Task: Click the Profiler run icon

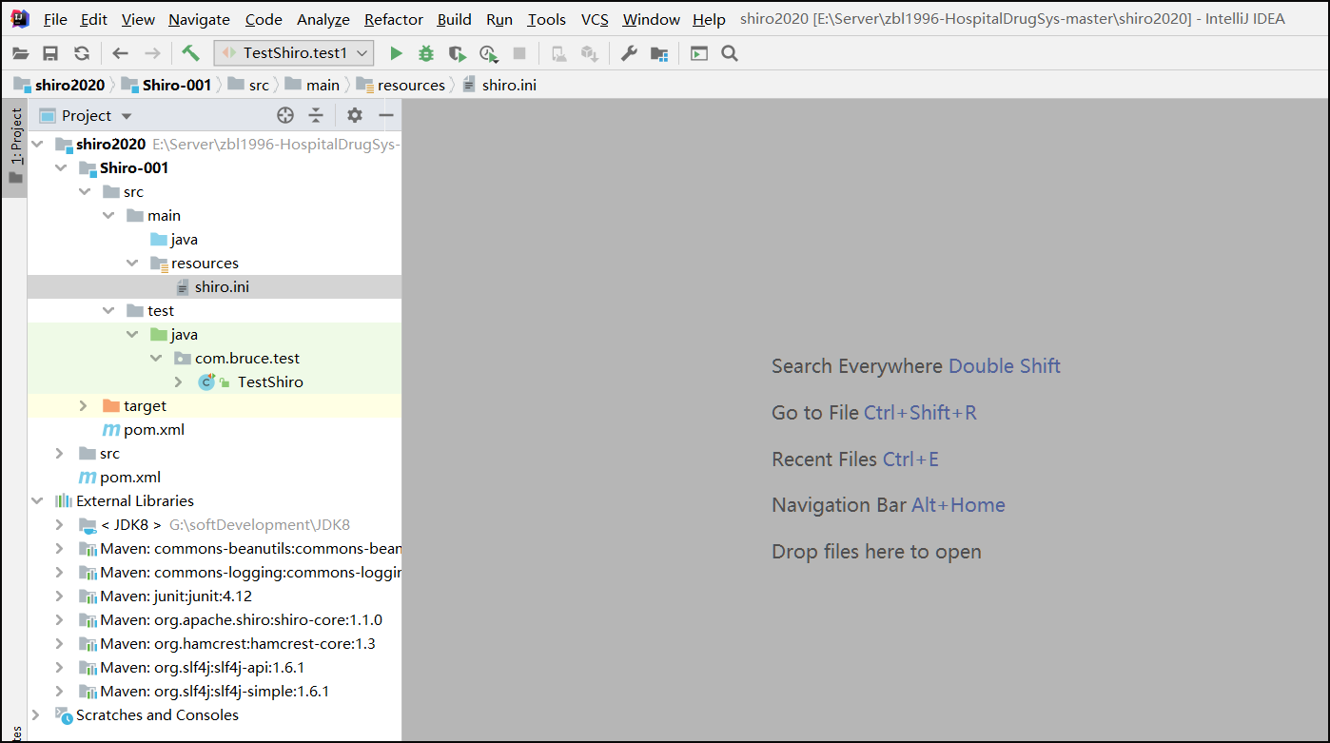Action: [x=489, y=54]
